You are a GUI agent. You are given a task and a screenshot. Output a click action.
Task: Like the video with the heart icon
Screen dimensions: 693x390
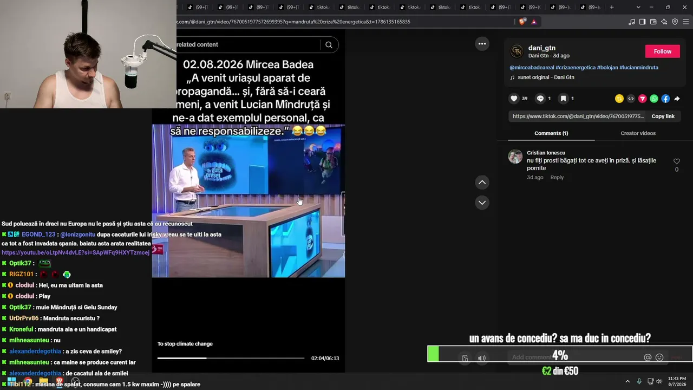click(514, 99)
